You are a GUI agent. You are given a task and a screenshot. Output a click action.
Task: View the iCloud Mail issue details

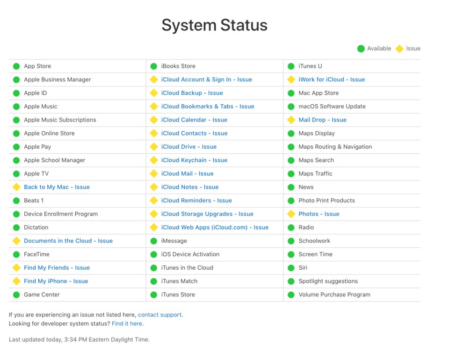187,174
